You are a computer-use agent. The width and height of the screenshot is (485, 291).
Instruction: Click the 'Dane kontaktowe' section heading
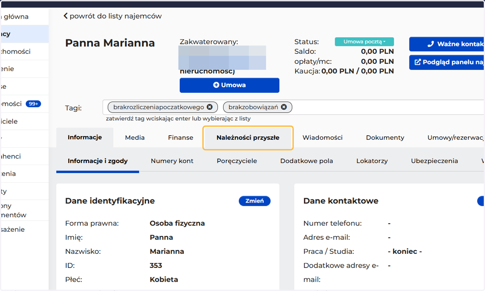341,201
